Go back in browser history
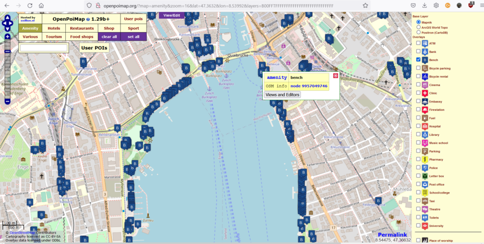The image size is (484, 244). point(7,6)
